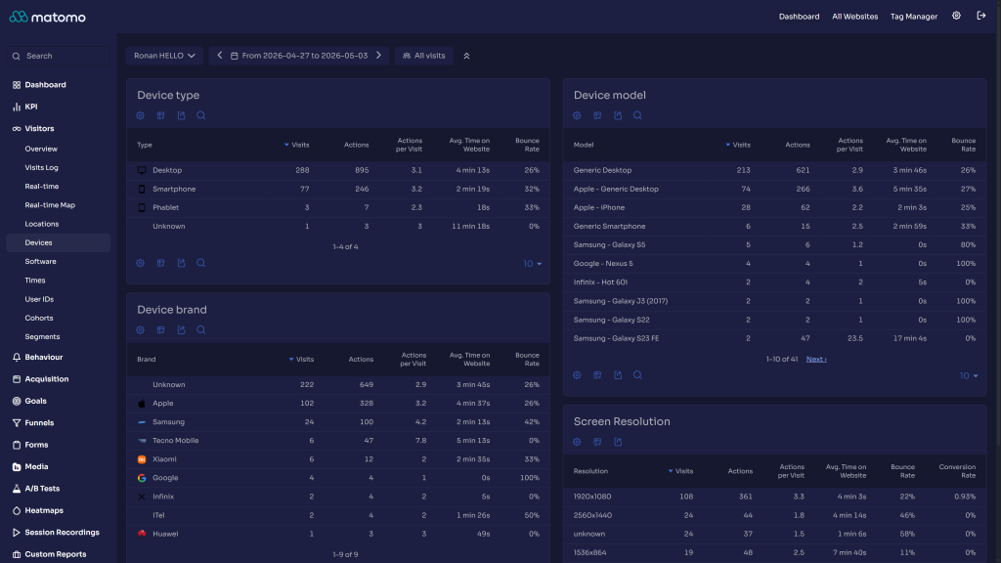Collapse the top controls with double chevron
Viewport: 1001px width, 563px height.
point(466,56)
